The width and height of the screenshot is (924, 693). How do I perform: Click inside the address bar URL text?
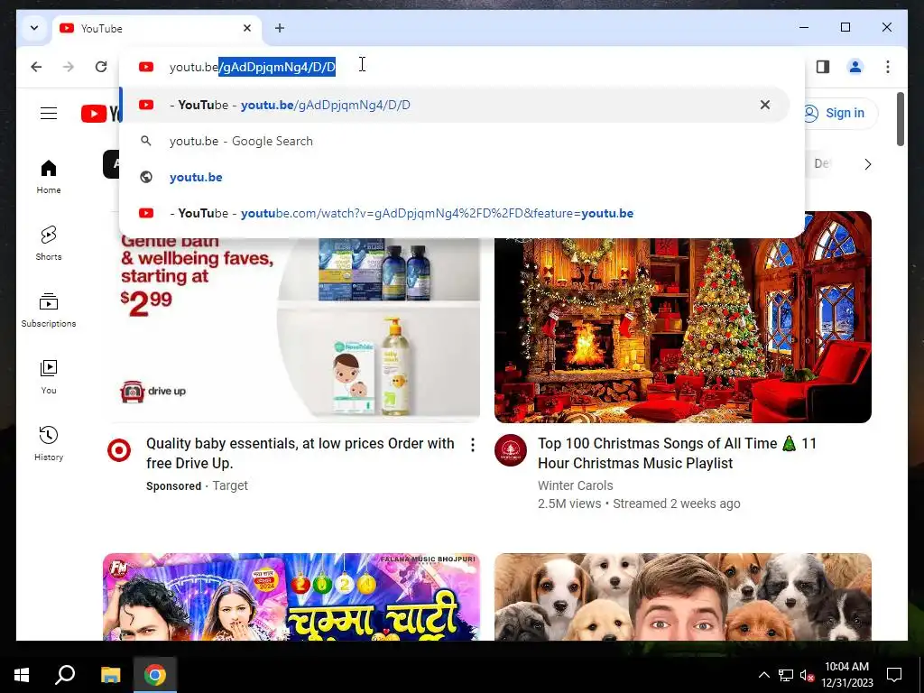pos(253,67)
